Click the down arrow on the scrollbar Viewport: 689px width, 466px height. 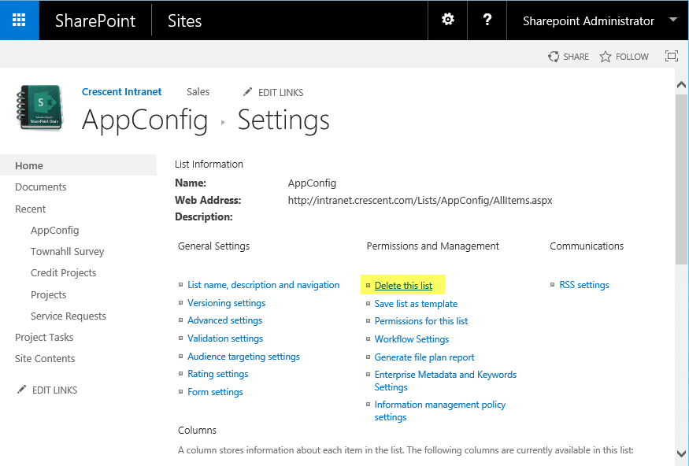(680, 453)
